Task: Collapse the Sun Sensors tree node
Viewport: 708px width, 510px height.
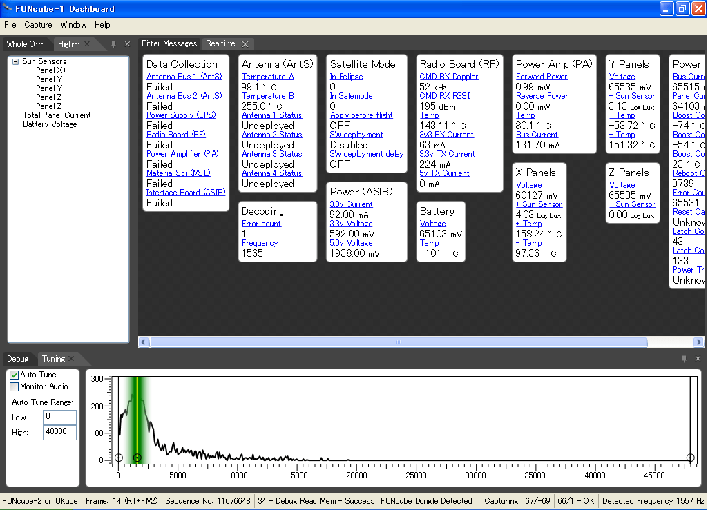Action: (15, 61)
